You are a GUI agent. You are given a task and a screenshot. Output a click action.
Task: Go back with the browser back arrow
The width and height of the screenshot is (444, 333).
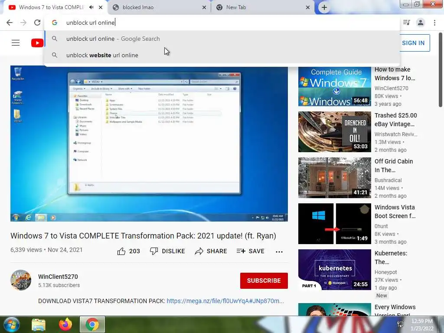click(x=10, y=23)
